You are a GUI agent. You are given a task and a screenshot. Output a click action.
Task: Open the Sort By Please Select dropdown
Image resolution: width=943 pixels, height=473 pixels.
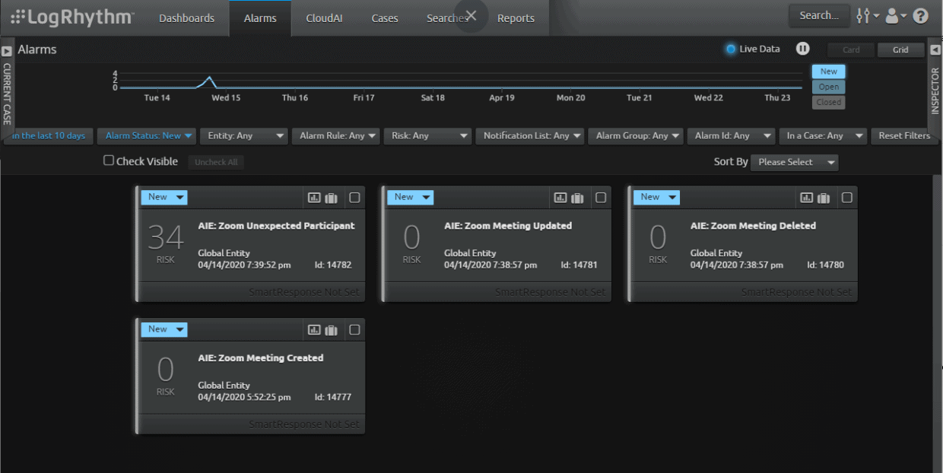point(794,162)
